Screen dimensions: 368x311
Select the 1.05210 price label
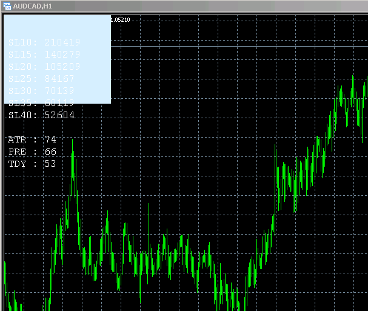120,20
